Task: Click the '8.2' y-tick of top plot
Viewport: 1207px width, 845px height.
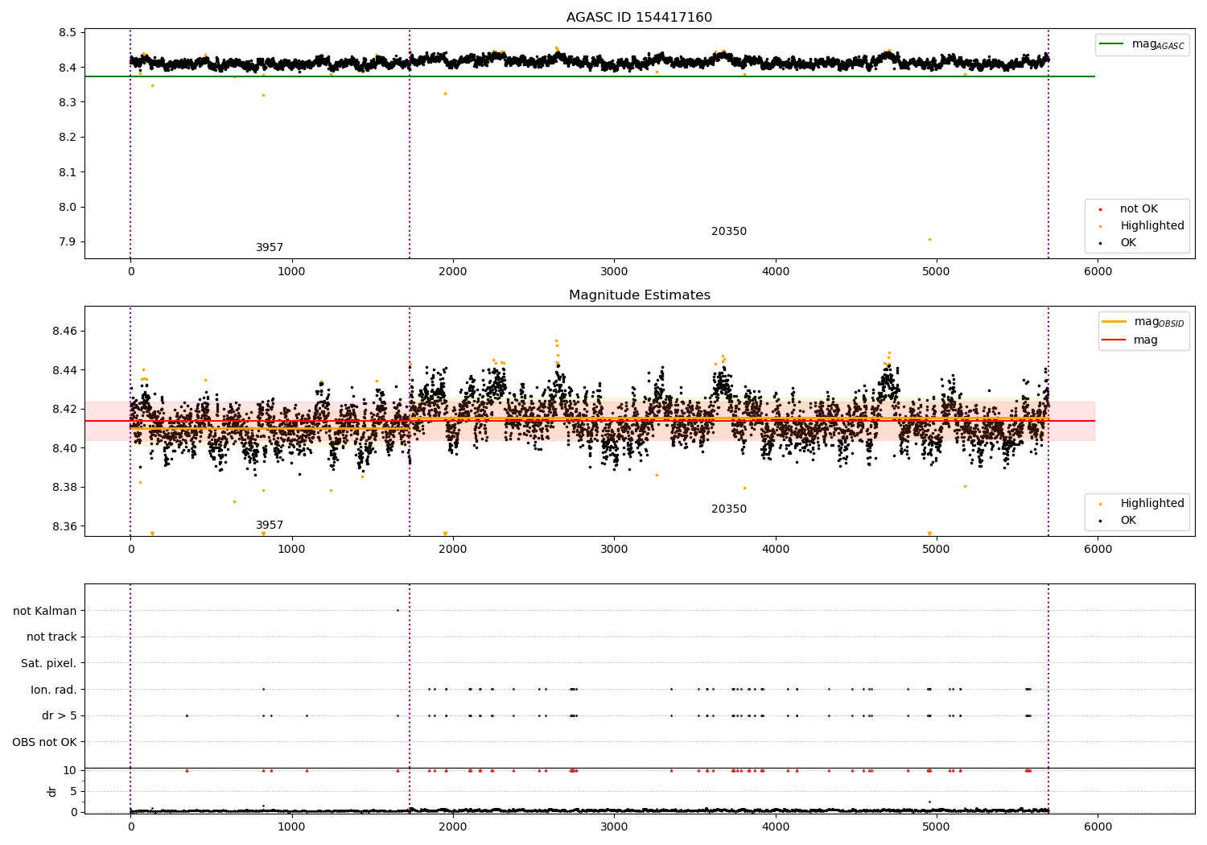Action: [x=68, y=137]
